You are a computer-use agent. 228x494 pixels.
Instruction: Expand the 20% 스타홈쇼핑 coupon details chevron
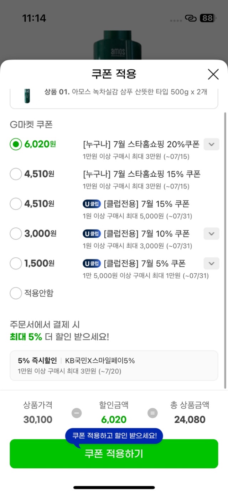(x=211, y=145)
